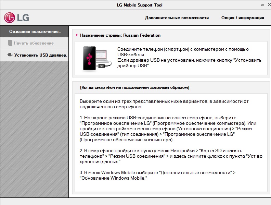This screenshot has width=271, height=205.
Task: Click the text Соедините телефон (смартфон) с компьютером
Action: point(183,52)
